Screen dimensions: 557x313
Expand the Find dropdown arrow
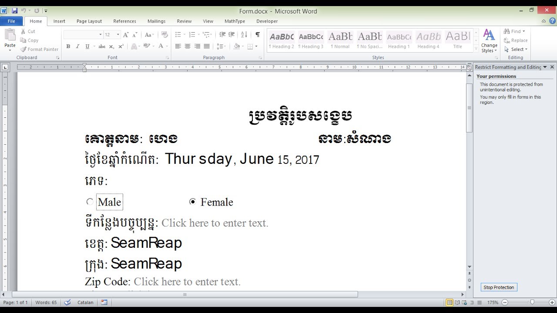tap(523, 31)
